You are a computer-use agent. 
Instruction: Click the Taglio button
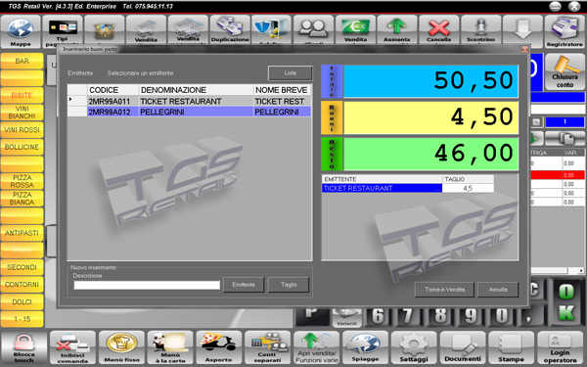tap(289, 285)
